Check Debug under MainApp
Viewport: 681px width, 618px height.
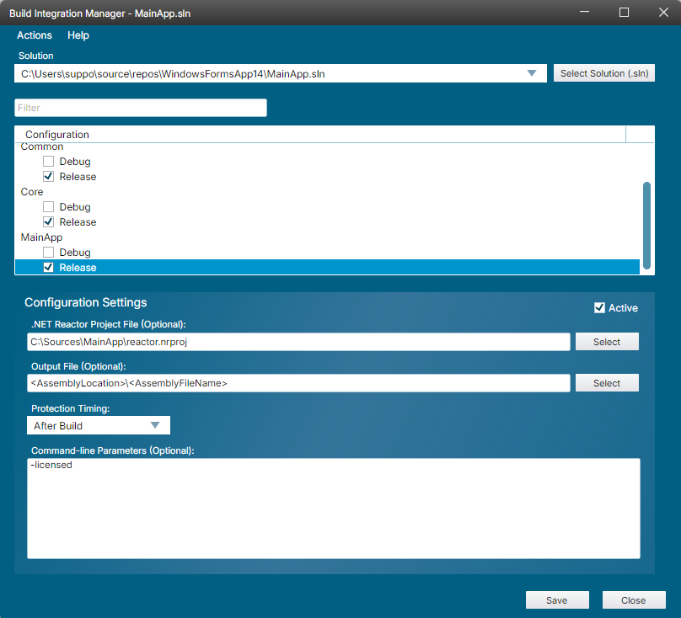coord(49,253)
